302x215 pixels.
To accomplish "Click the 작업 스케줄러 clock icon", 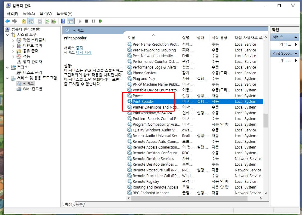I will coord(19,40).
